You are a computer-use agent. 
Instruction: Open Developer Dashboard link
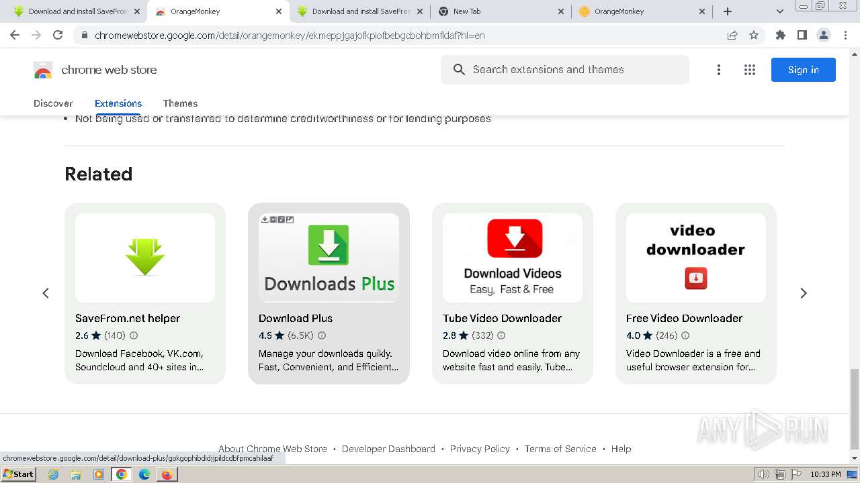pos(388,449)
